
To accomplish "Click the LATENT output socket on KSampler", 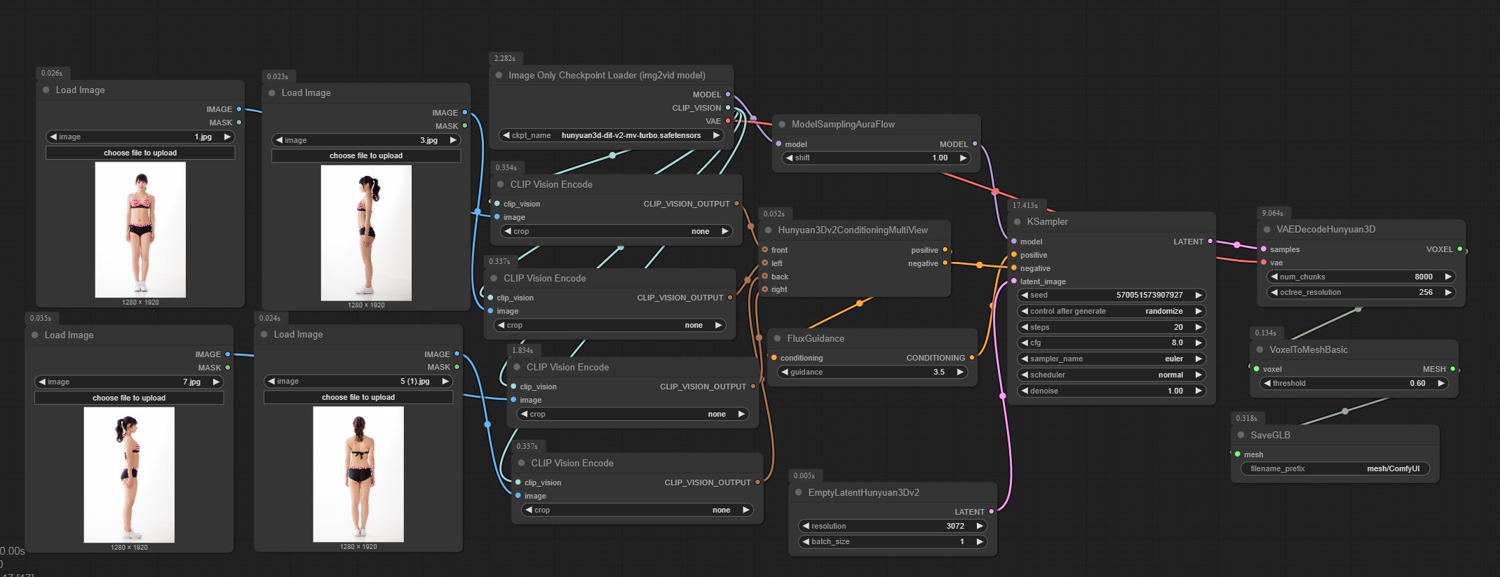I will [1210, 242].
